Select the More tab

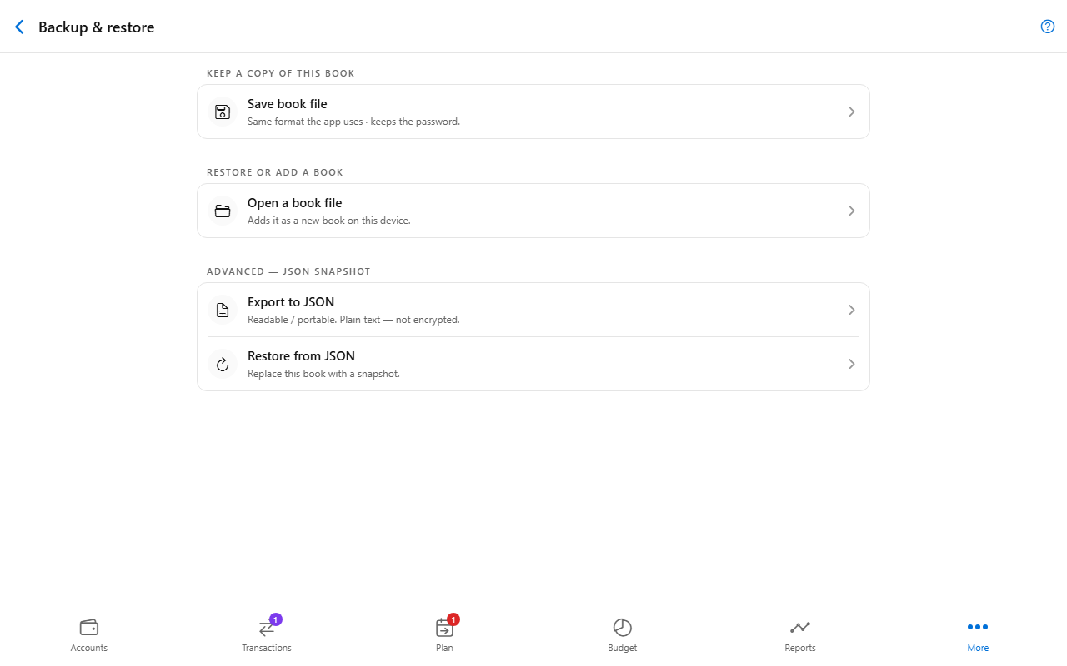(x=978, y=635)
